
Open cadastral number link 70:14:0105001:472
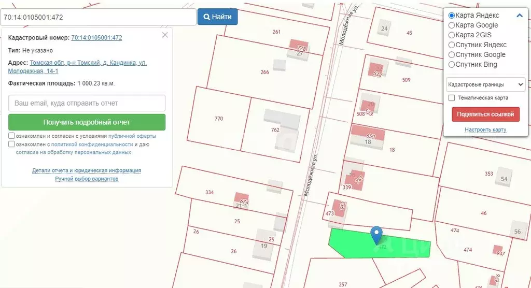click(x=96, y=38)
